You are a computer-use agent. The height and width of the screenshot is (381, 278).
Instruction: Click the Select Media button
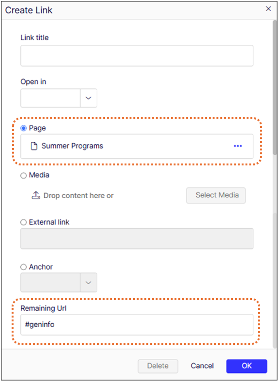pyautogui.click(x=216, y=195)
